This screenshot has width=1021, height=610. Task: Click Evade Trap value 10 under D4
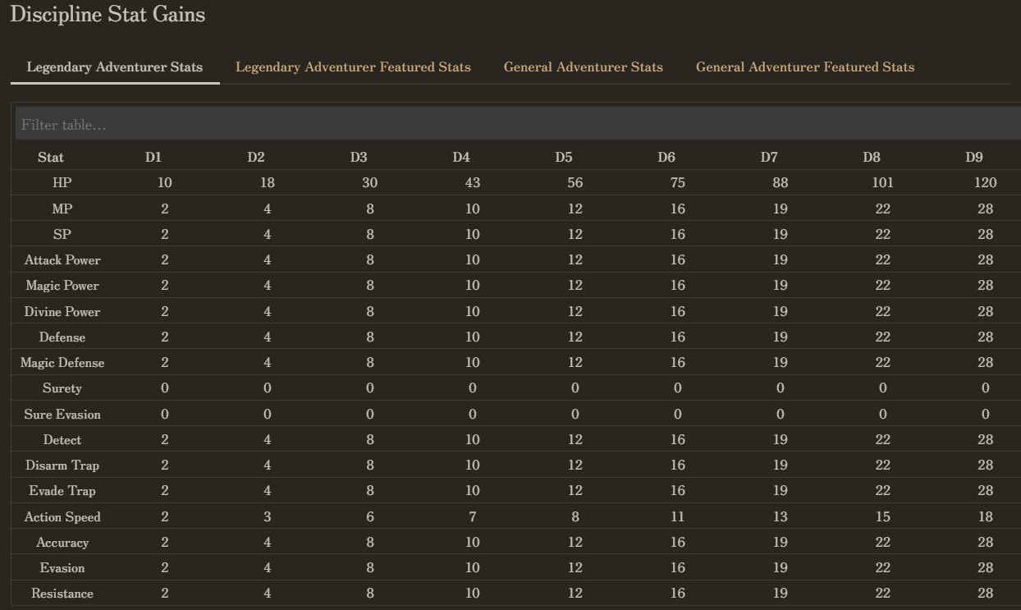click(x=473, y=491)
